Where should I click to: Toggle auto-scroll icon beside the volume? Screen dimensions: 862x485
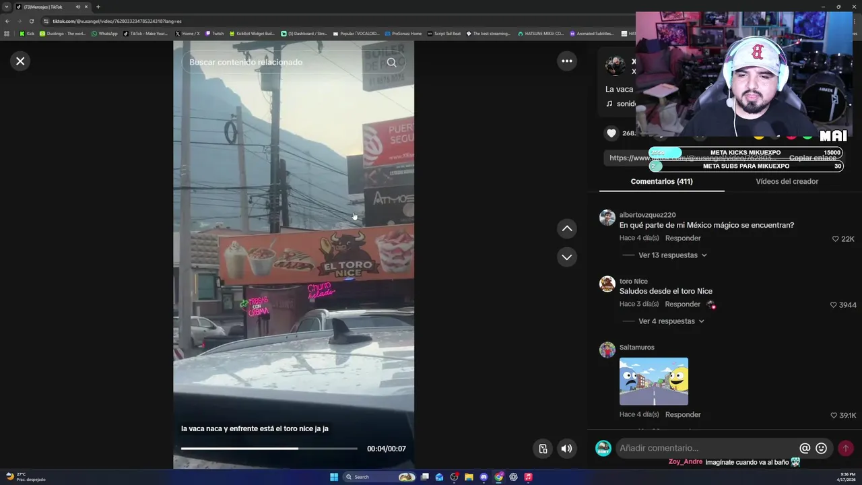point(543,449)
